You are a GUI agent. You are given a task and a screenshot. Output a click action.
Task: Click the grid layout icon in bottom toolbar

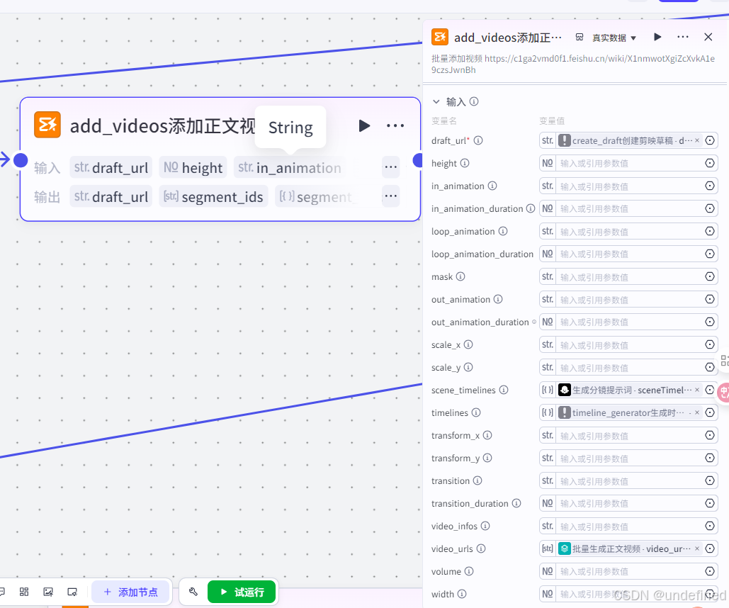[24, 592]
